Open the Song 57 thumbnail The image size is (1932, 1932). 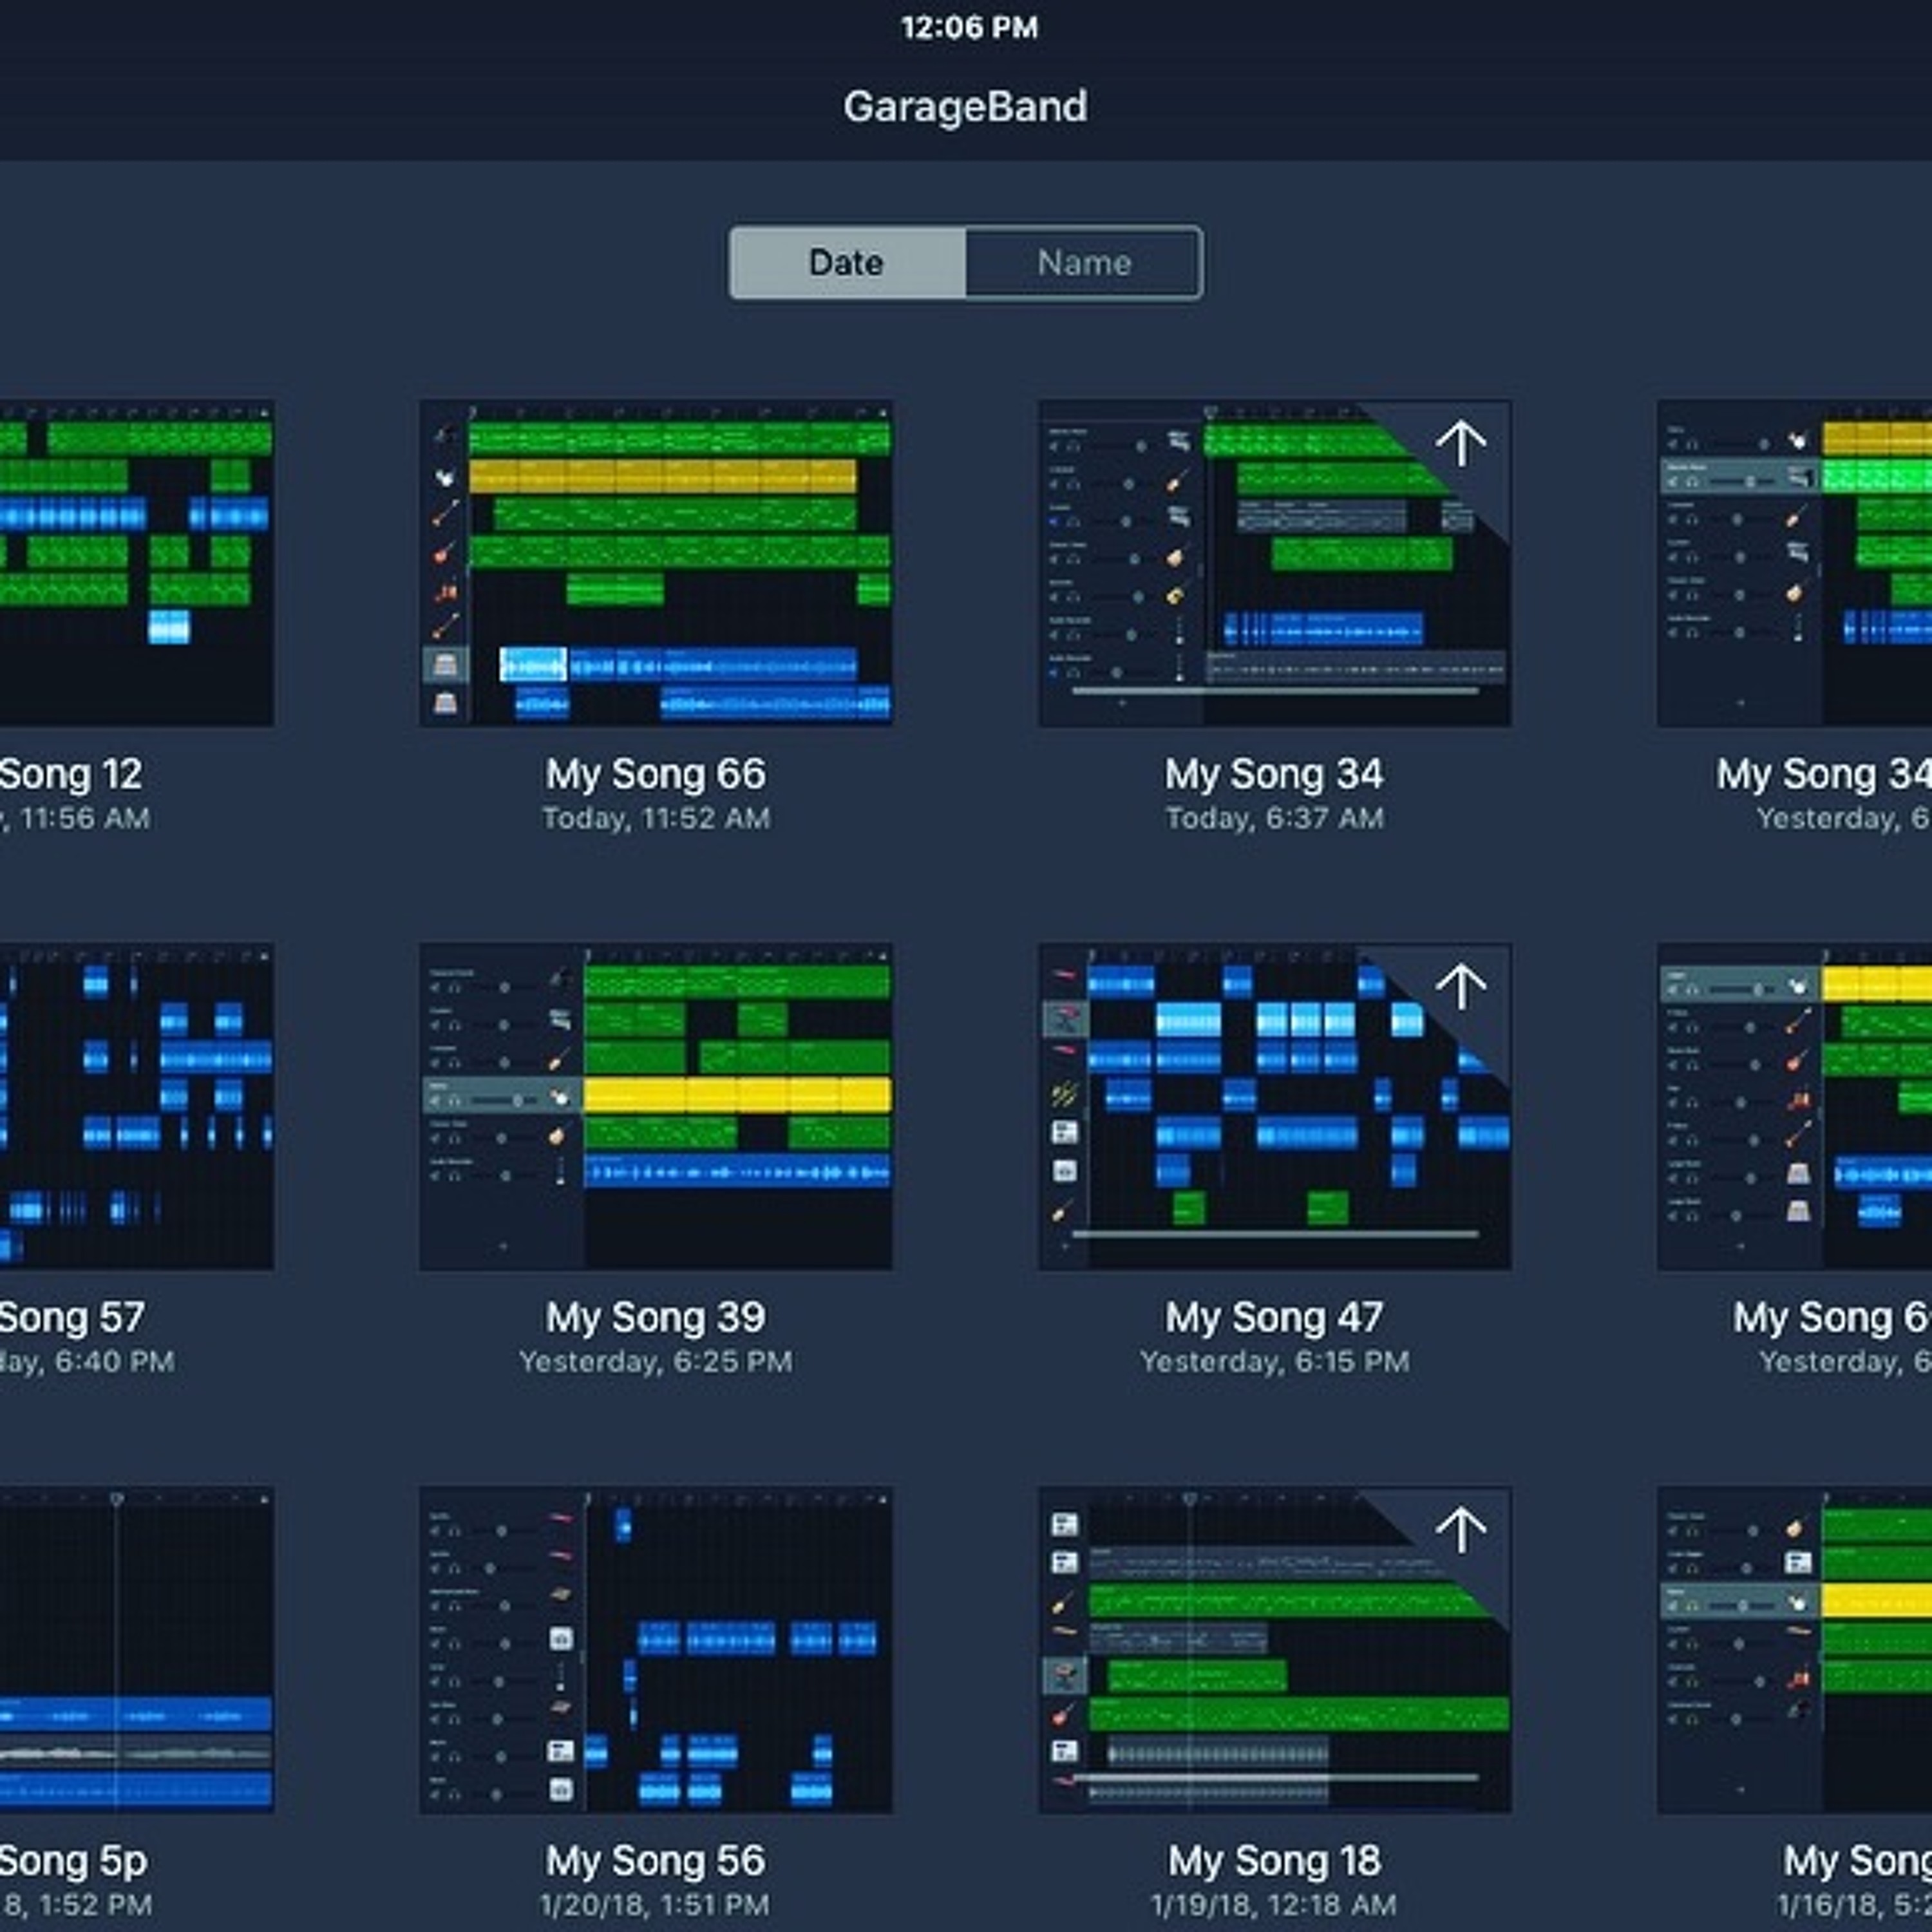click(136, 1107)
